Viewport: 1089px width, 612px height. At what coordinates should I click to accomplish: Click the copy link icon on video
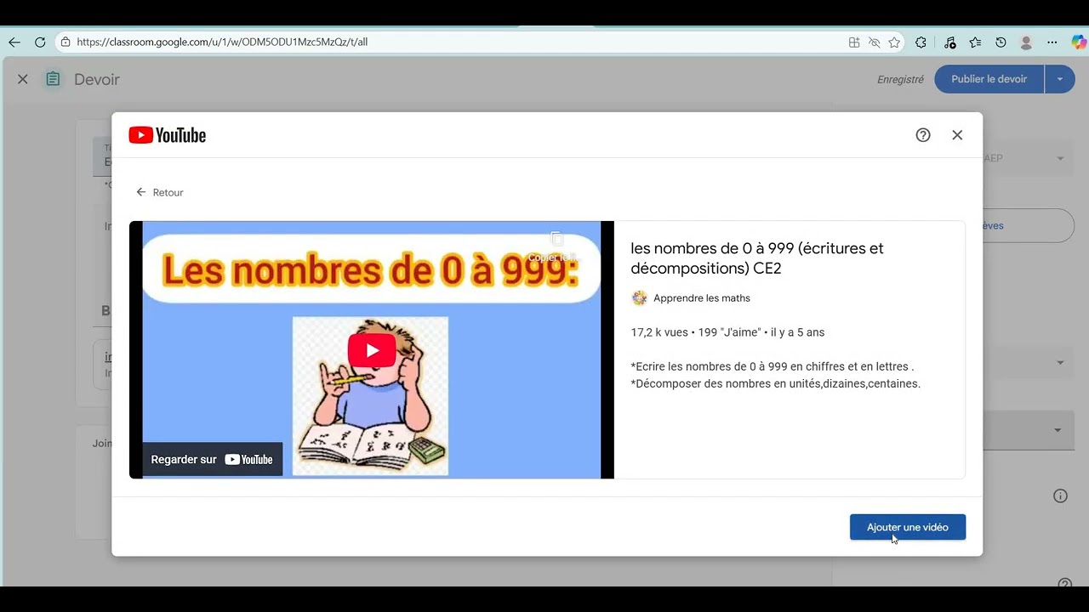point(556,239)
